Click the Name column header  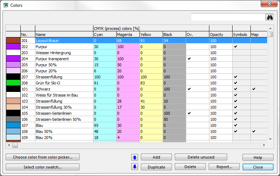tap(64, 35)
